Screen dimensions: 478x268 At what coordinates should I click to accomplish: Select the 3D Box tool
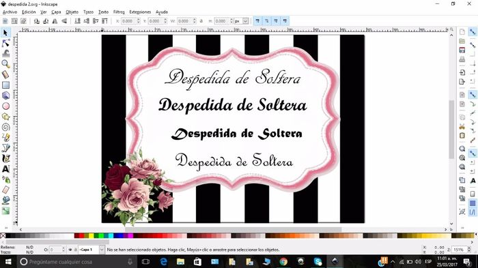[5, 95]
